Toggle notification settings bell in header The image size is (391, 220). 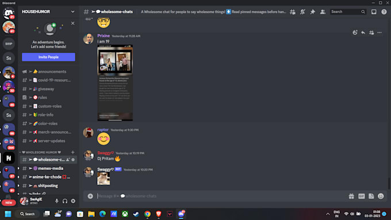pos(302,11)
